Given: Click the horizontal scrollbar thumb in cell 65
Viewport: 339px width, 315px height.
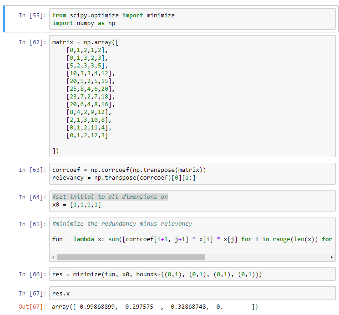Looking at the screenshot, I should (131, 257).
